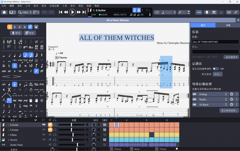This screenshot has height=151, width=240.
Task: Jump to the start of the song
Action: (61, 12)
